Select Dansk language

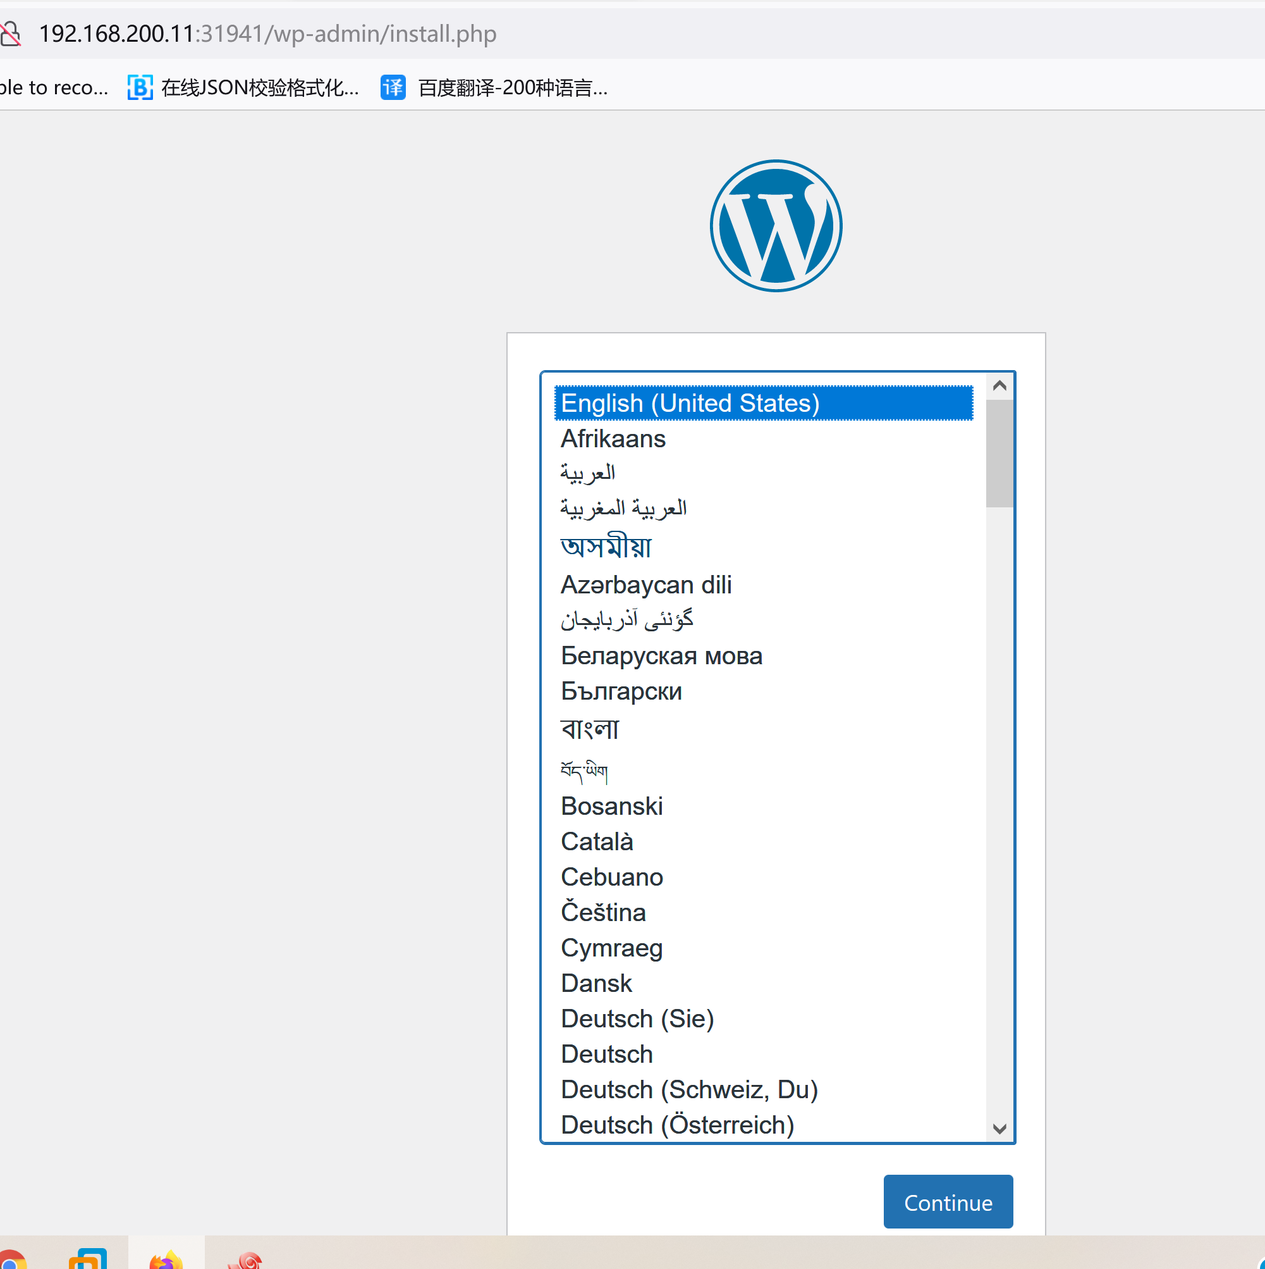[764, 983]
